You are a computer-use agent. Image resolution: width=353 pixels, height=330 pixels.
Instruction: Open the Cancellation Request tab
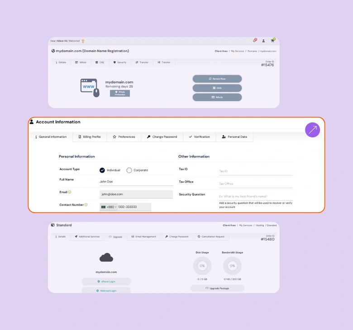pos(211,237)
